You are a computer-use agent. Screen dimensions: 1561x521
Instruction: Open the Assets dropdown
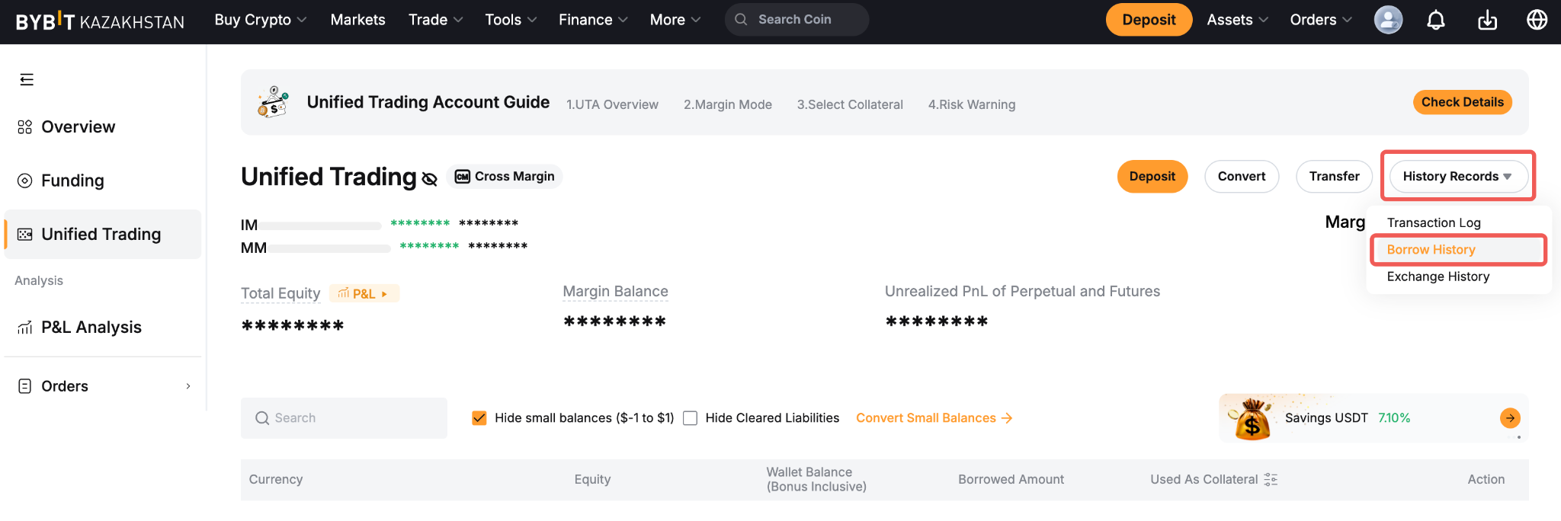click(x=1238, y=20)
